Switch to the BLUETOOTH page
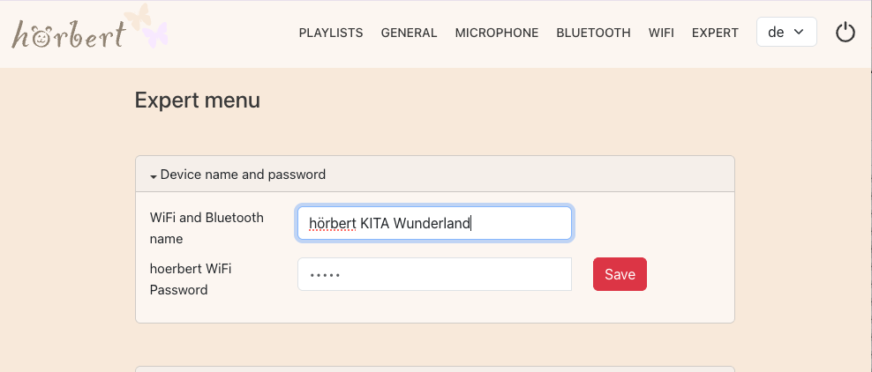The width and height of the screenshot is (872, 372). tap(593, 33)
